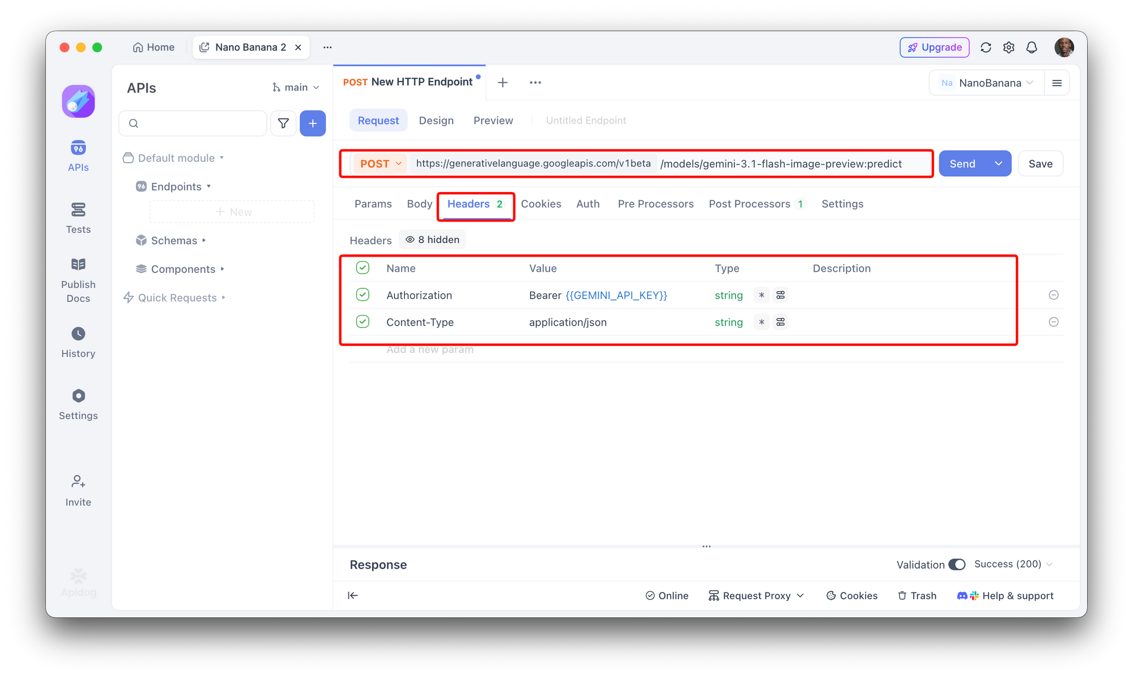Viewport: 1133px width, 678px height.
Task: Click the Save button
Action: point(1041,164)
